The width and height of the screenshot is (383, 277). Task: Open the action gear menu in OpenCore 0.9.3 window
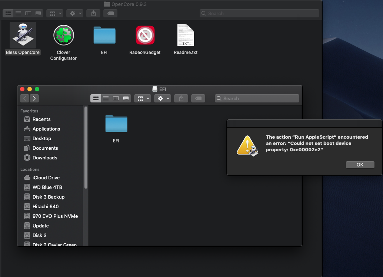[x=75, y=13]
